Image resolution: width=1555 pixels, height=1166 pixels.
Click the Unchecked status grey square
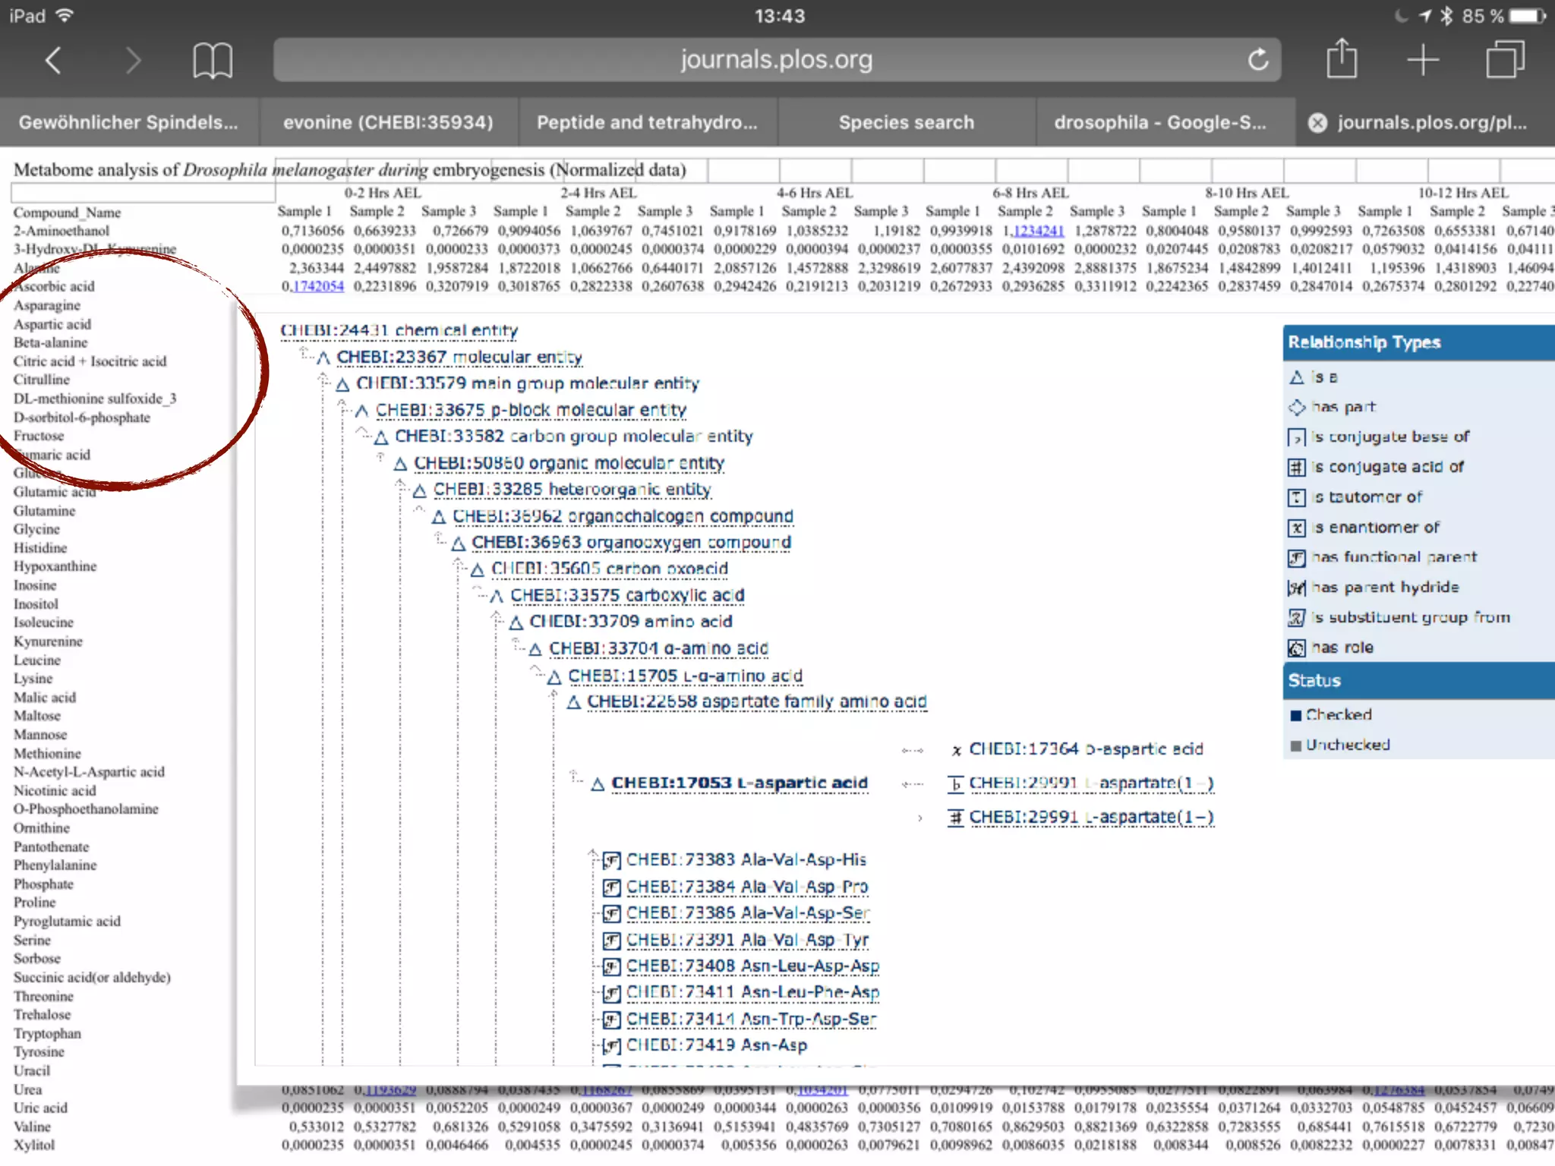pyautogui.click(x=1296, y=745)
